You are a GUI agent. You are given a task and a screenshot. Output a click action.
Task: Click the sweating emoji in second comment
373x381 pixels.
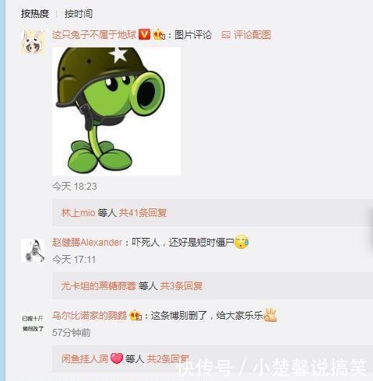pyautogui.click(x=241, y=242)
